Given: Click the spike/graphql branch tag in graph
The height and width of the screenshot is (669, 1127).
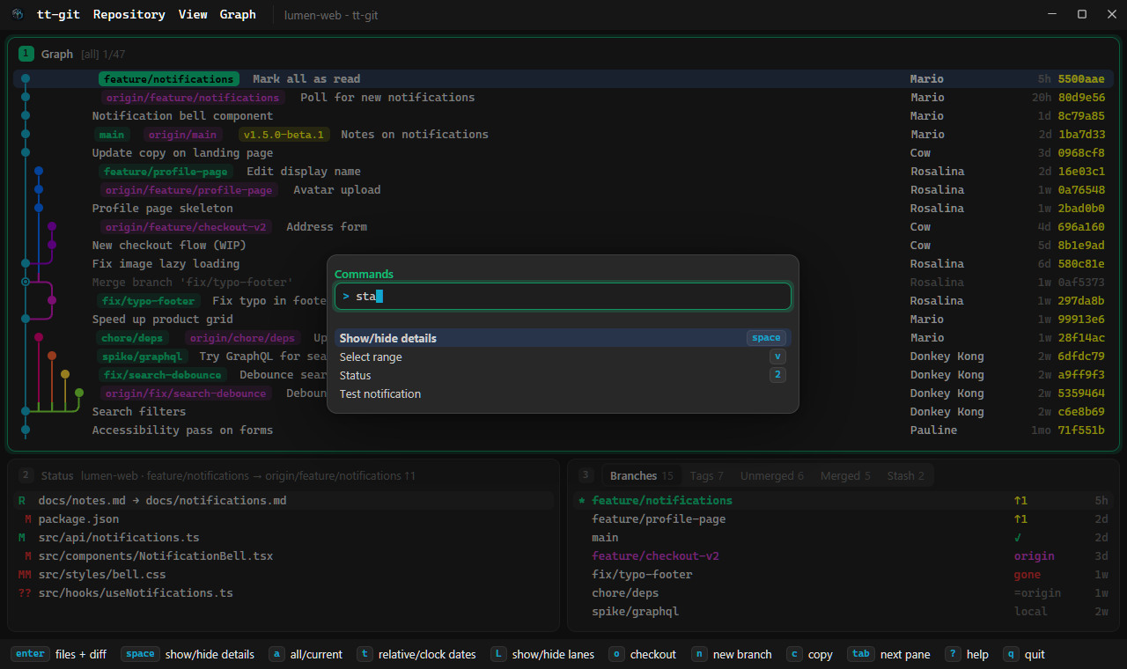Looking at the screenshot, I should 143,357.
